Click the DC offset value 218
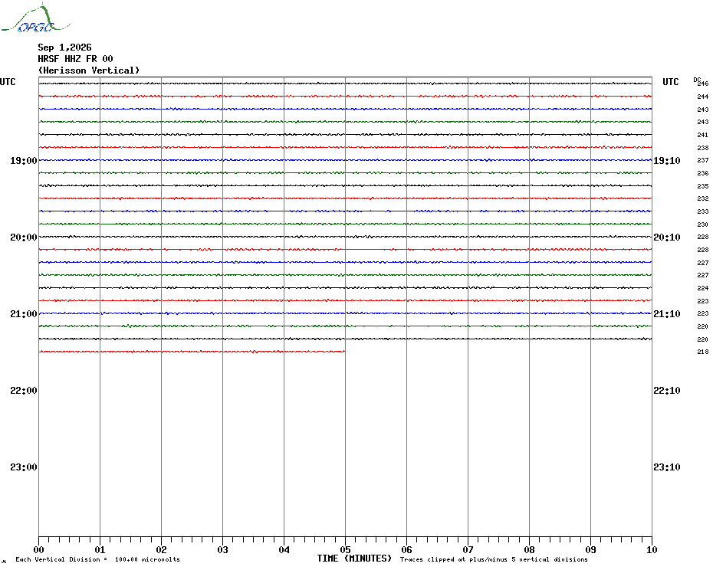Viewport: 713px width, 570px height. click(702, 352)
